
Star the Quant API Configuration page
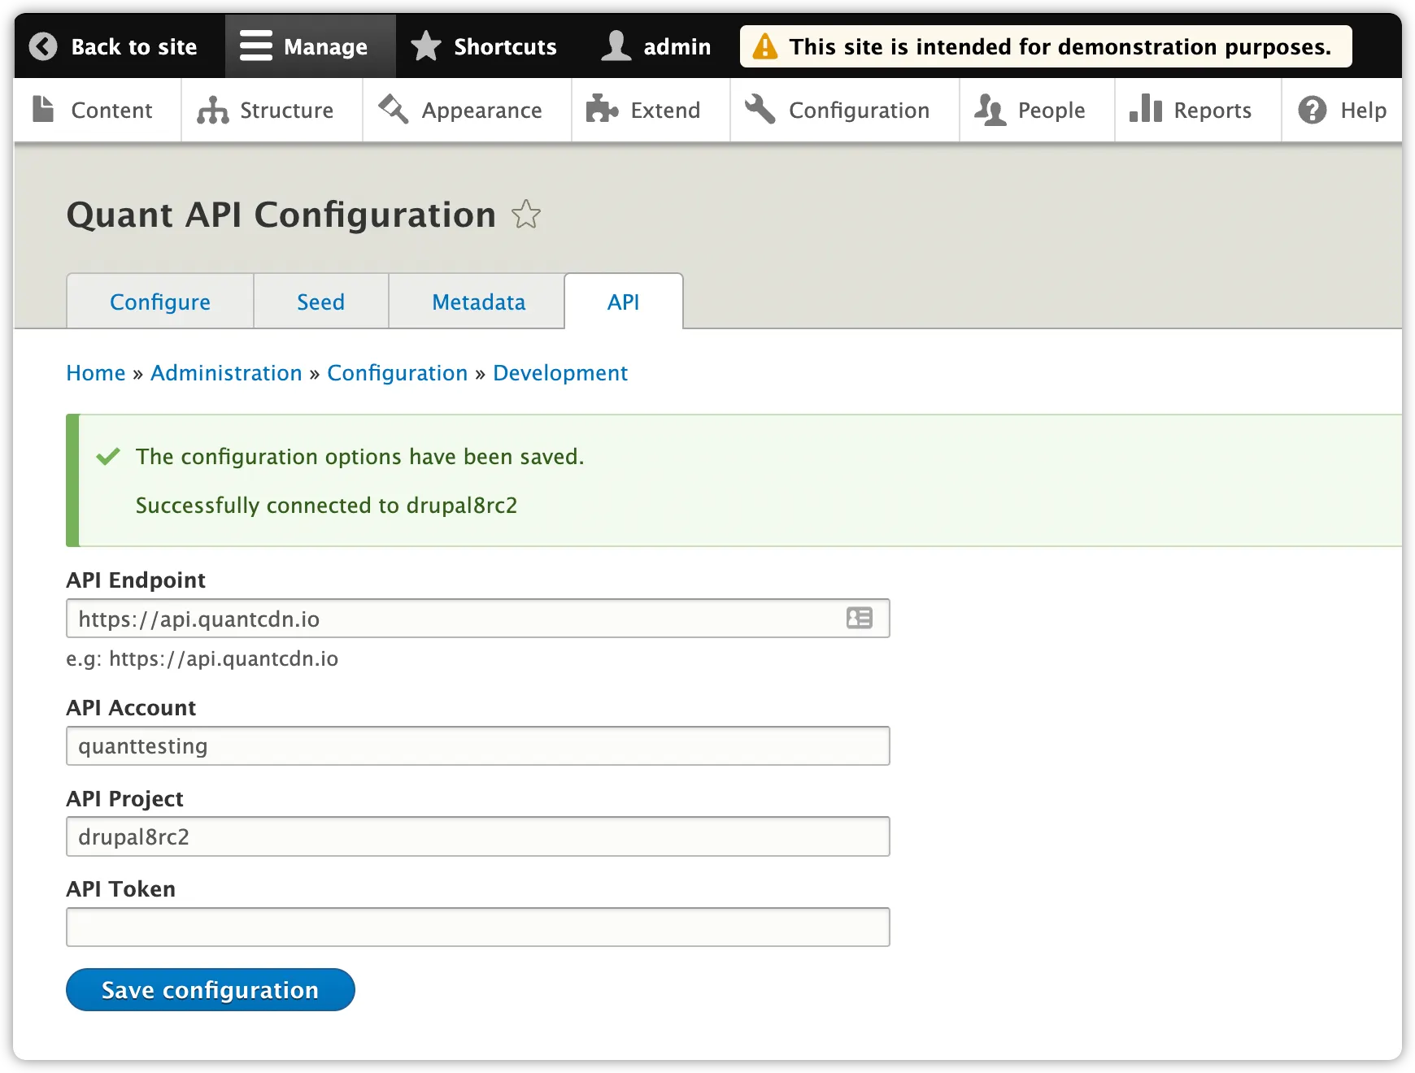pos(527,215)
